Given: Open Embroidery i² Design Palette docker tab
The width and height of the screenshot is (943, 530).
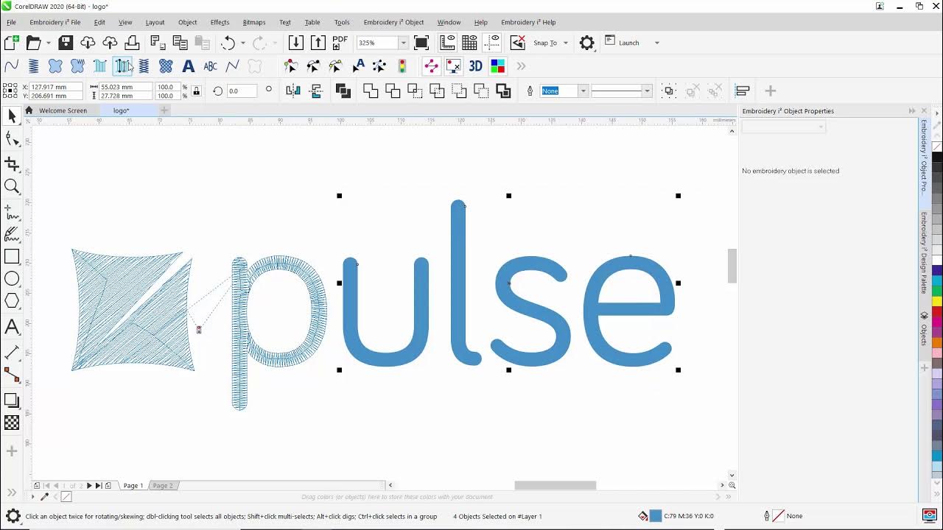Looking at the screenshot, I should pos(924,252).
